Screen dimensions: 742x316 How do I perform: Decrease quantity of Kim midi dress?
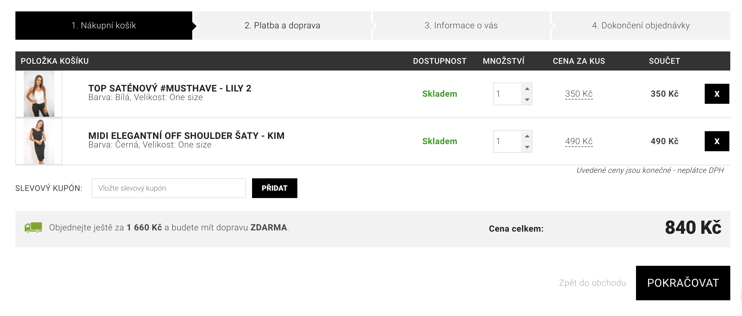(x=527, y=147)
